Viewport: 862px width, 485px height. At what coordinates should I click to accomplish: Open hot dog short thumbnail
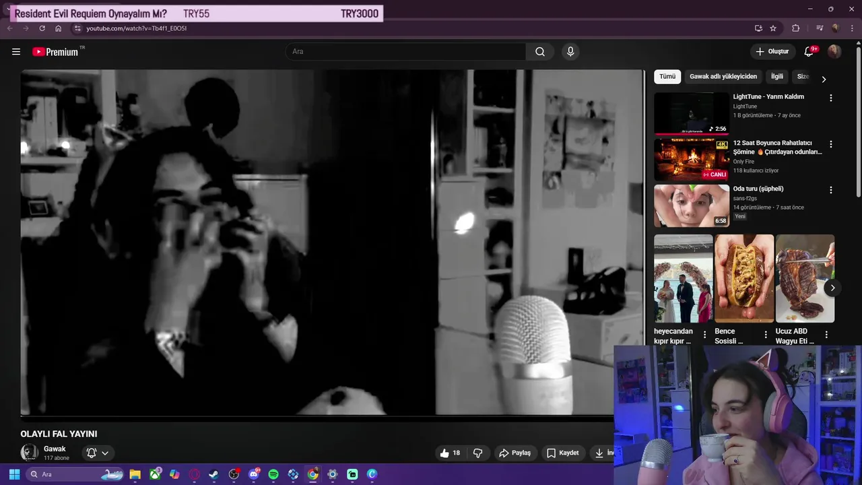pos(744,279)
